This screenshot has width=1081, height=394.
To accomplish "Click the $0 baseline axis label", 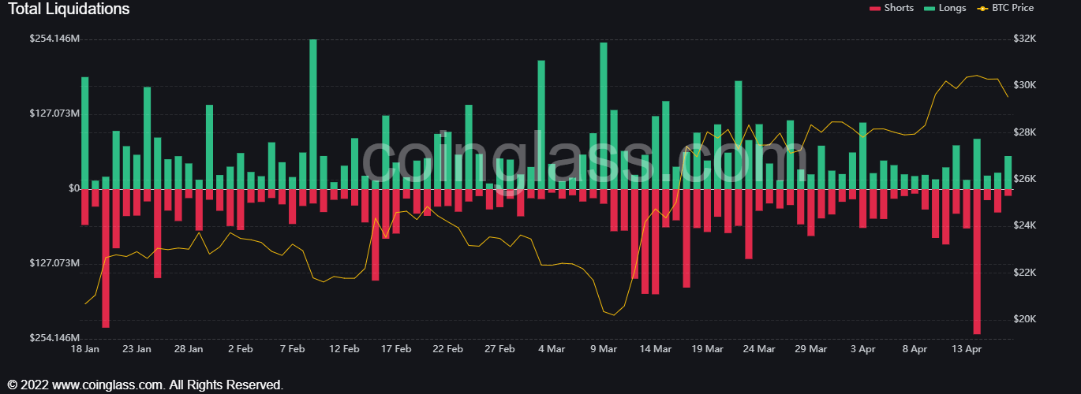I will click(x=74, y=188).
